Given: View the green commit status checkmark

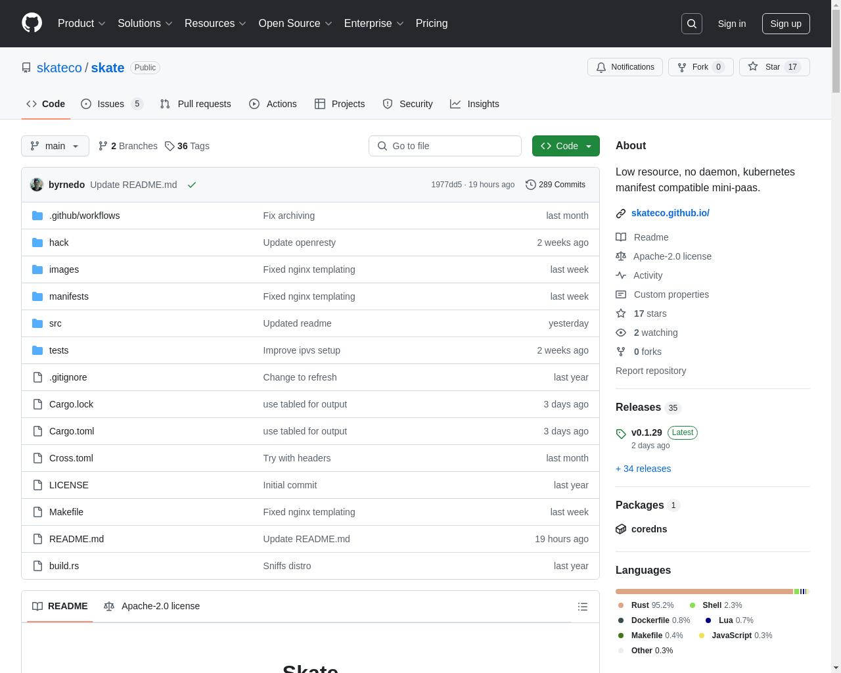Looking at the screenshot, I should (192, 185).
